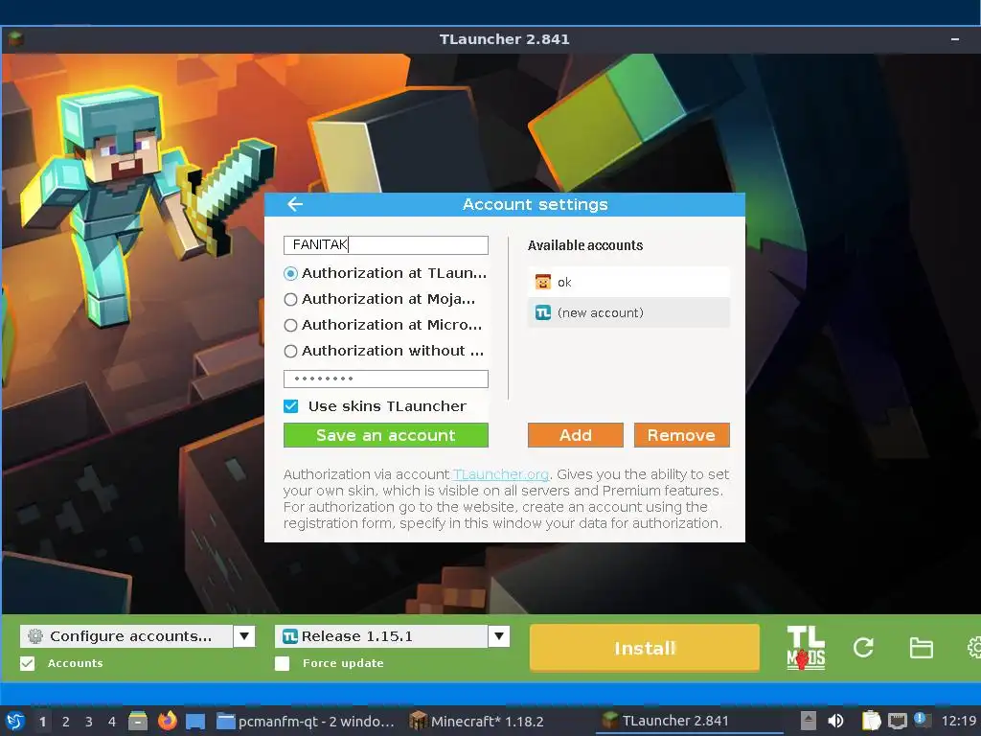Open the volume control tray icon
Viewport: 981px width, 736px height.
[835, 721]
